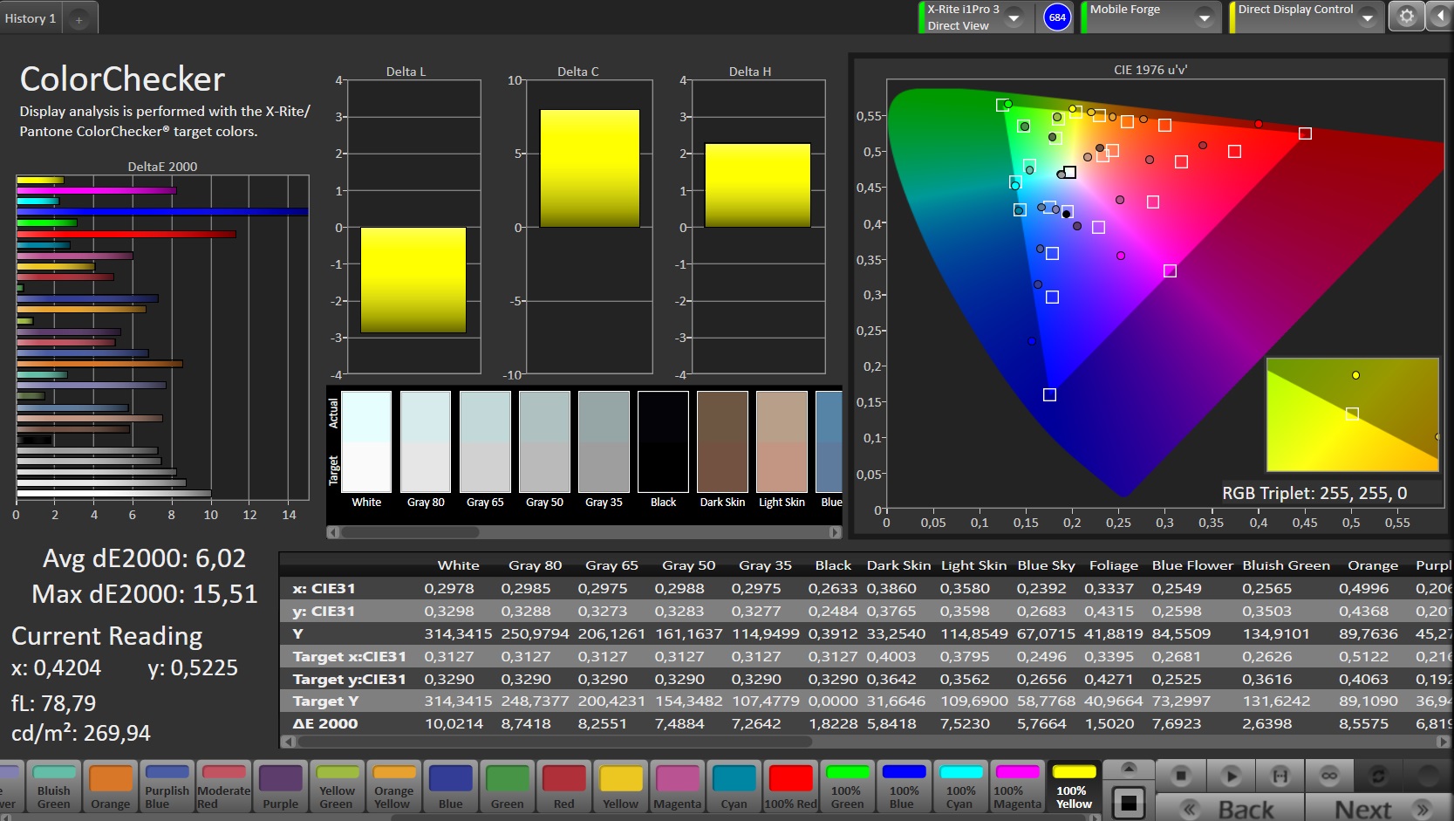
Task: Open the settings gear icon
Action: coord(1406,17)
